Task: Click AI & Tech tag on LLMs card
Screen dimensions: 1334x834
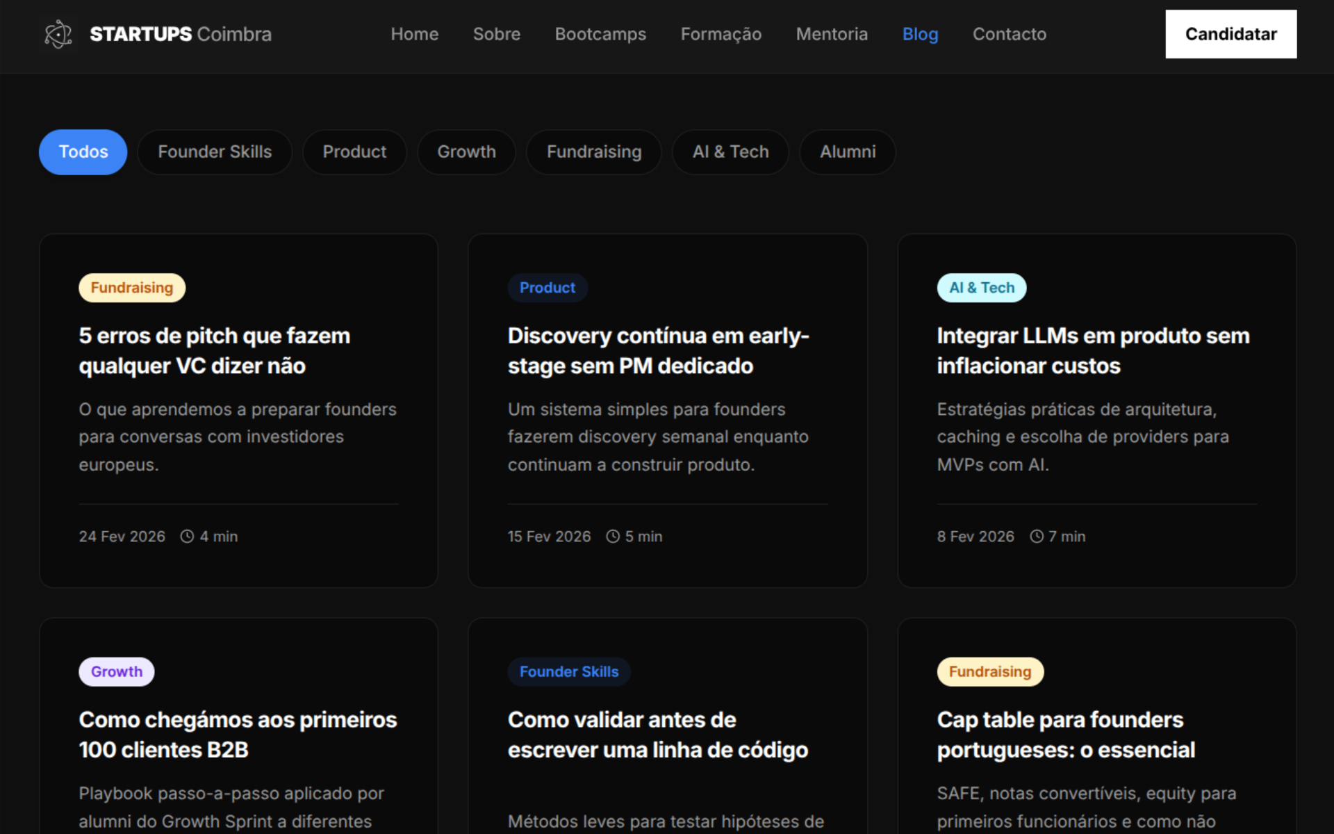Action: click(982, 288)
